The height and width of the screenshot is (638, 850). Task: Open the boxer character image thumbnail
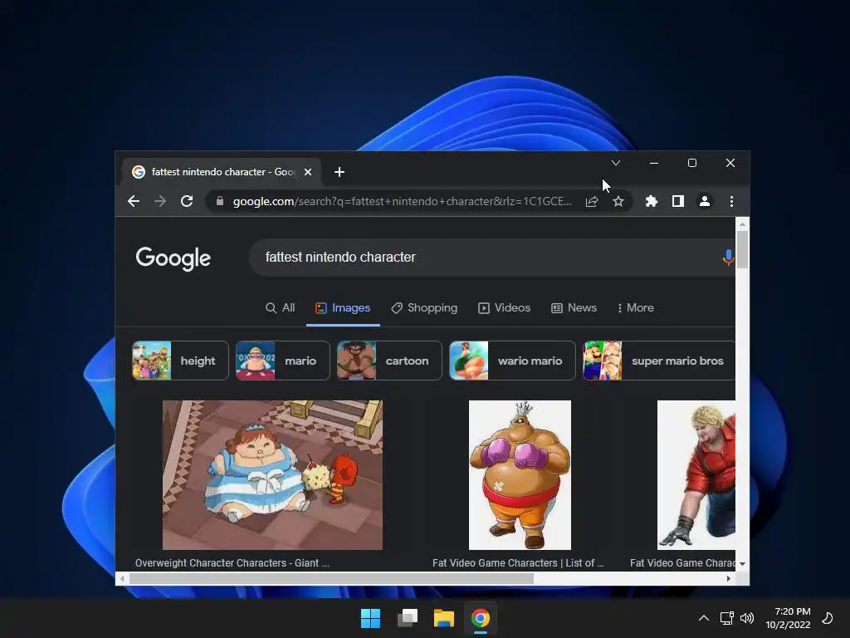coord(520,474)
